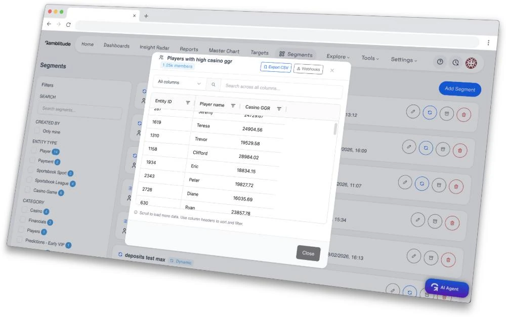Go to the Master Chart tab
Screen dimensions: 506x317
tap(224, 51)
